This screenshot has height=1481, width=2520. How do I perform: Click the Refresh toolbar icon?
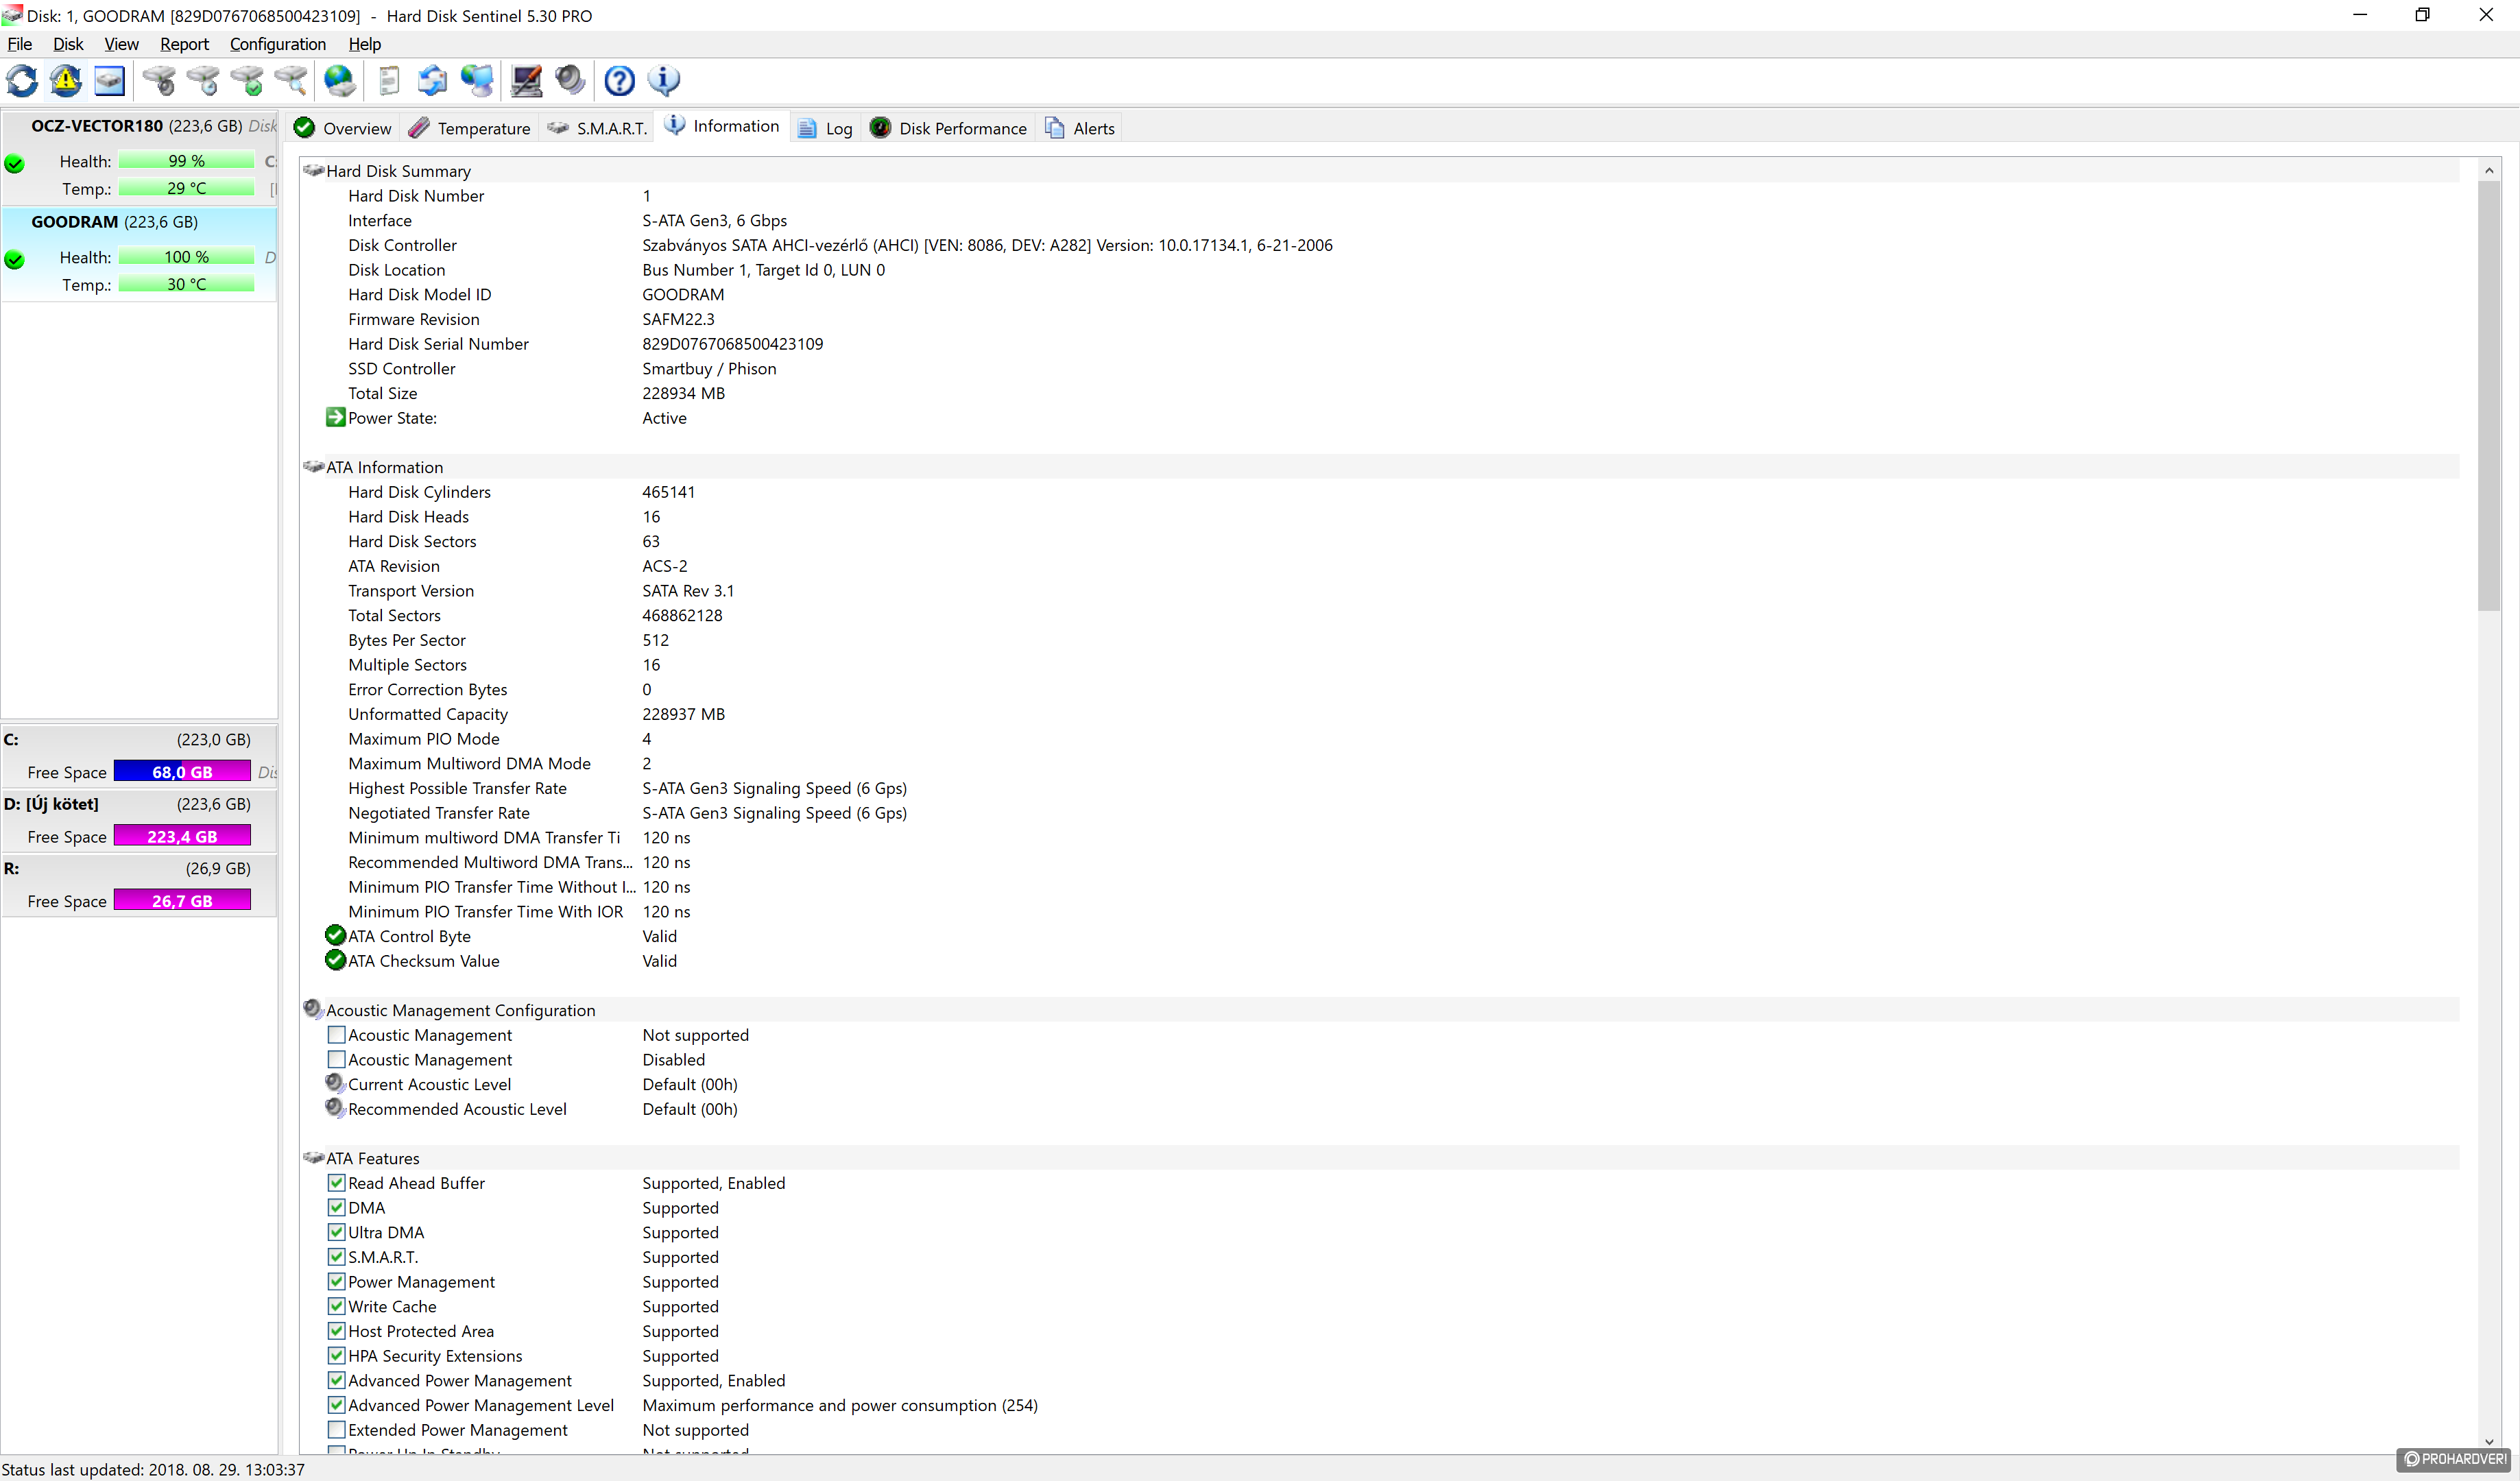point(22,80)
